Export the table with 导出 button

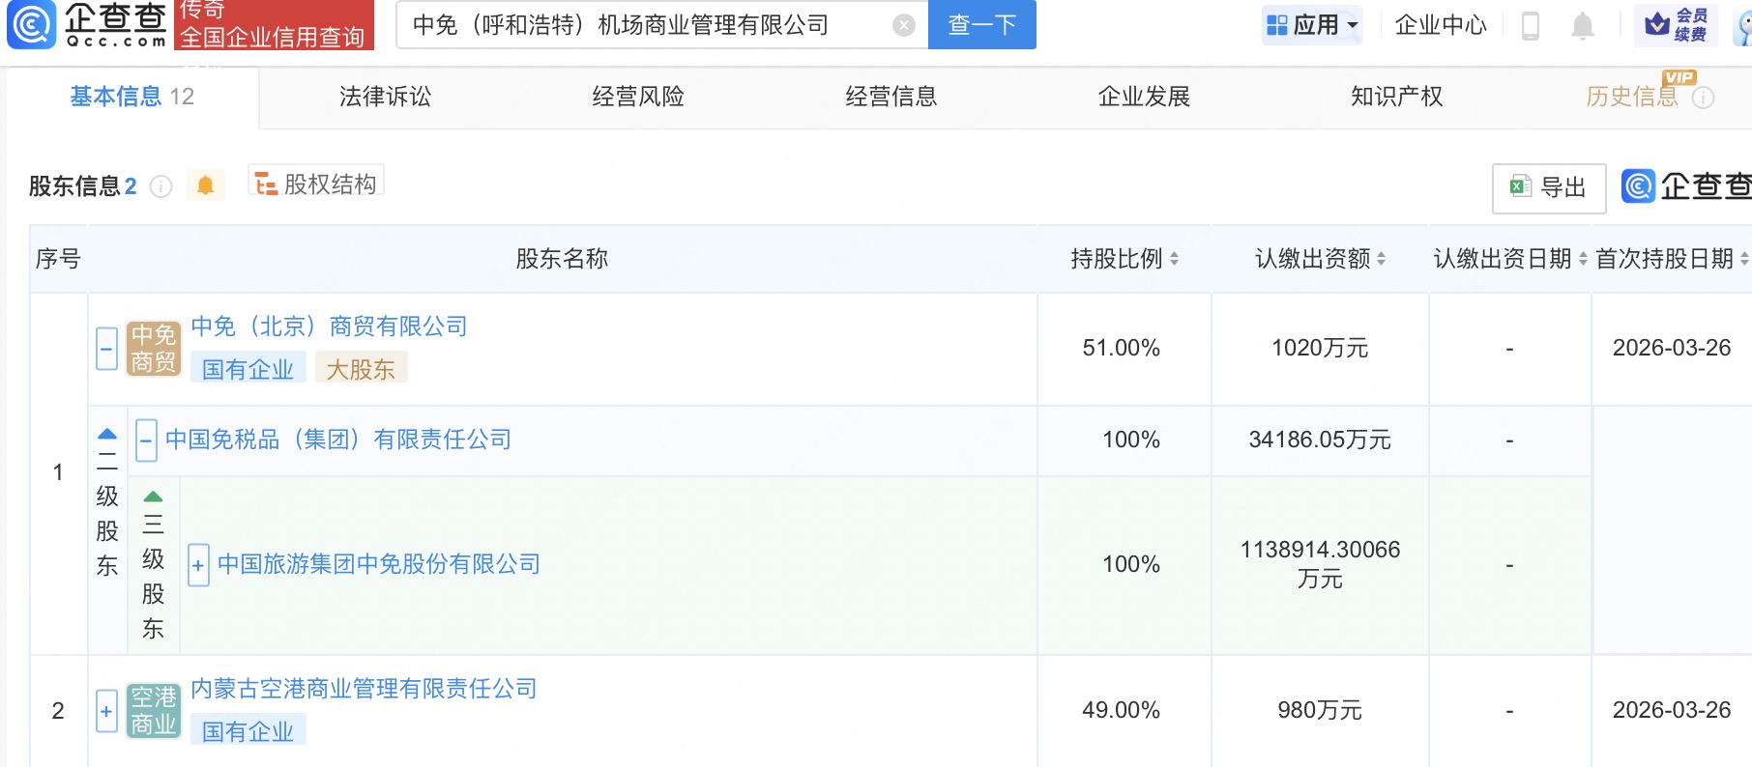1549,187
